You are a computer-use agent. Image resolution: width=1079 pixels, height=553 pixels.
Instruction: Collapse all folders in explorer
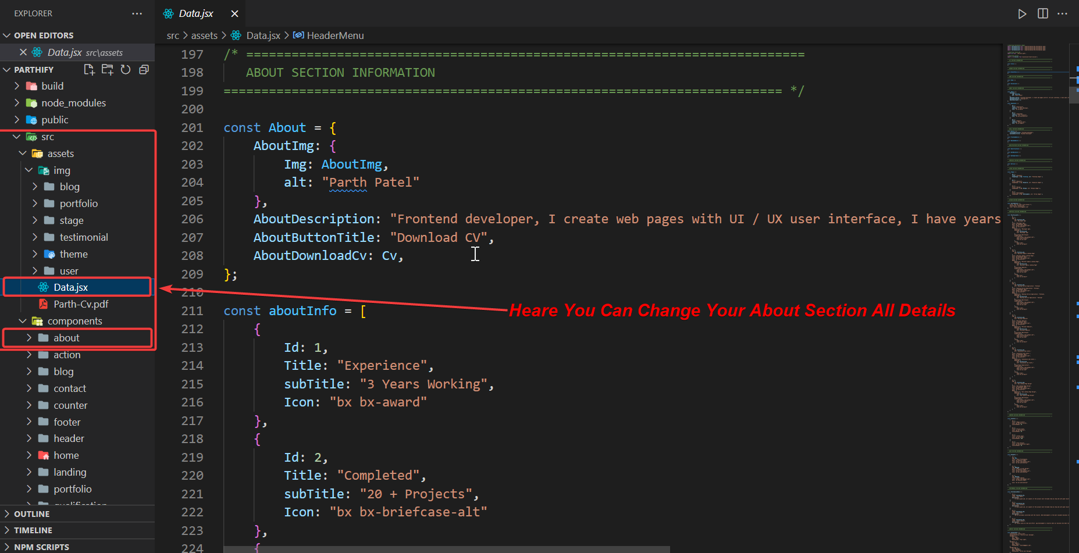tap(144, 70)
